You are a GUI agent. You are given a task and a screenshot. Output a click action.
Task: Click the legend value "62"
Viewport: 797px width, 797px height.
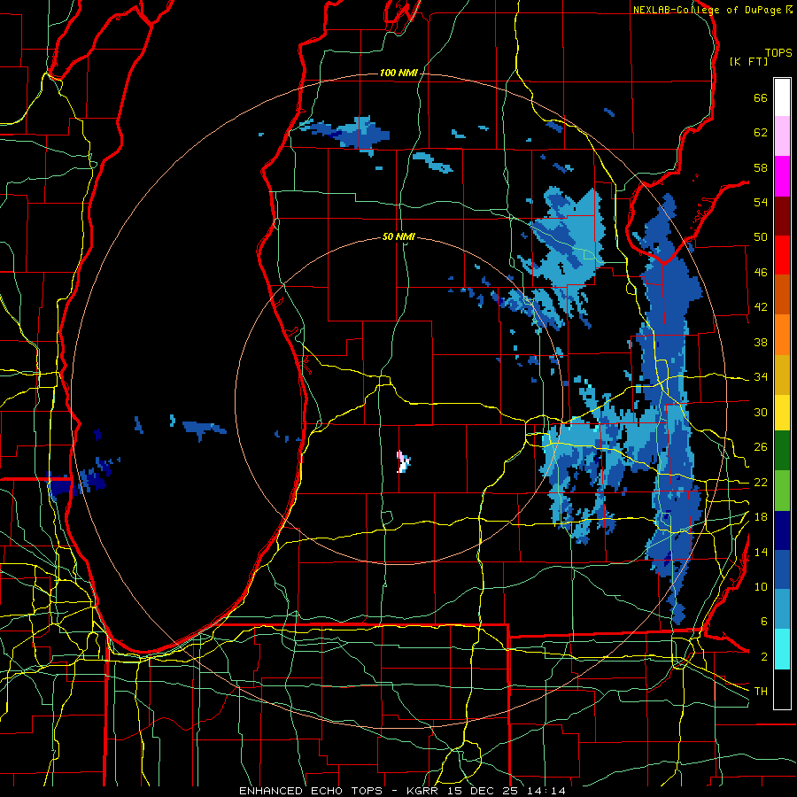click(x=761, y=133)
